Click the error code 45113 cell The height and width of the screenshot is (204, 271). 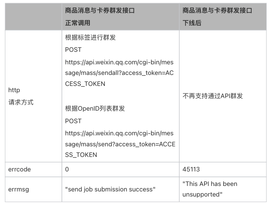point(191,169)
